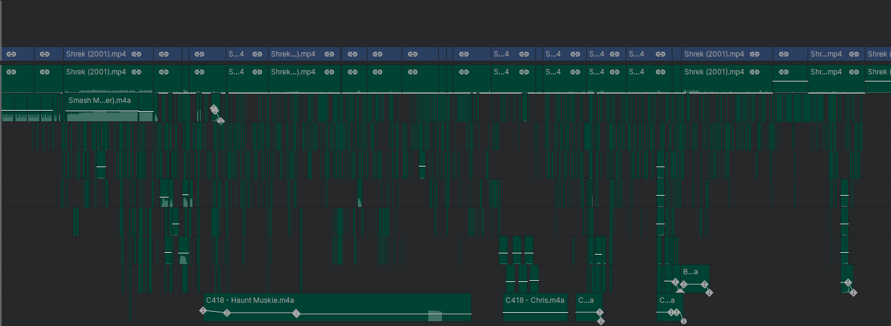
Task: Click round fade handle at end of C...a clip
Action: click(x=684, y=321)
